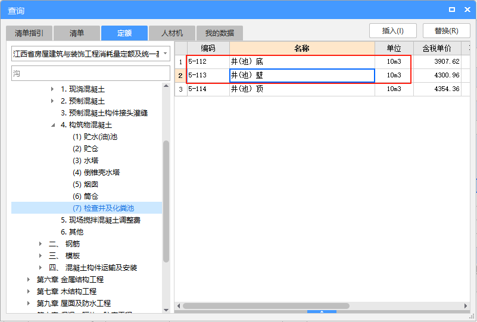
Task: Select 3. 预制混凝土构件接头灌缝 tree item
Action: coord(104,113)
